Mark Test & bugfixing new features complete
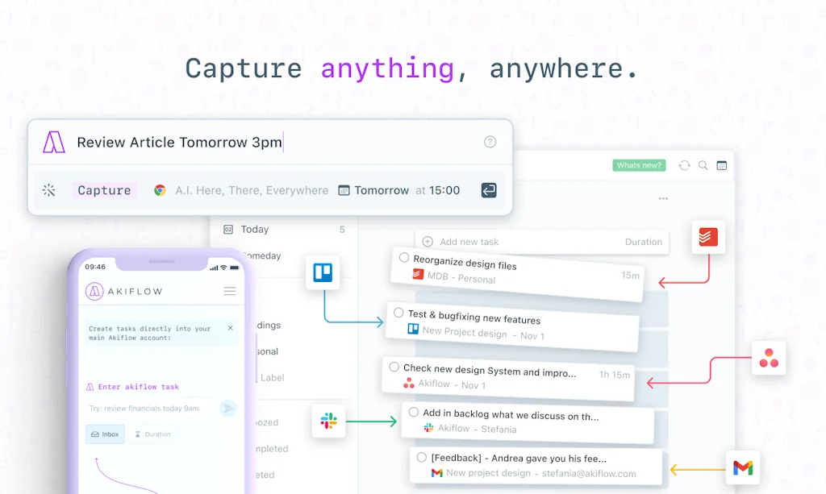Screen dimensions: 826x494 [398, 313]
